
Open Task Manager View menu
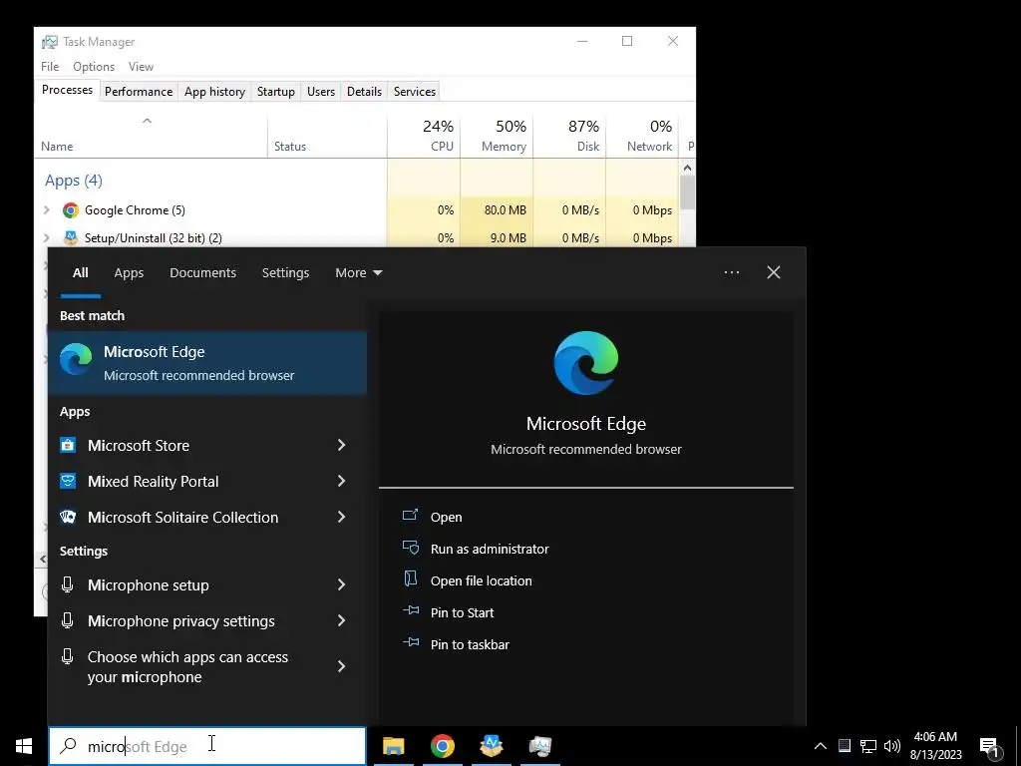coord(141,67)
